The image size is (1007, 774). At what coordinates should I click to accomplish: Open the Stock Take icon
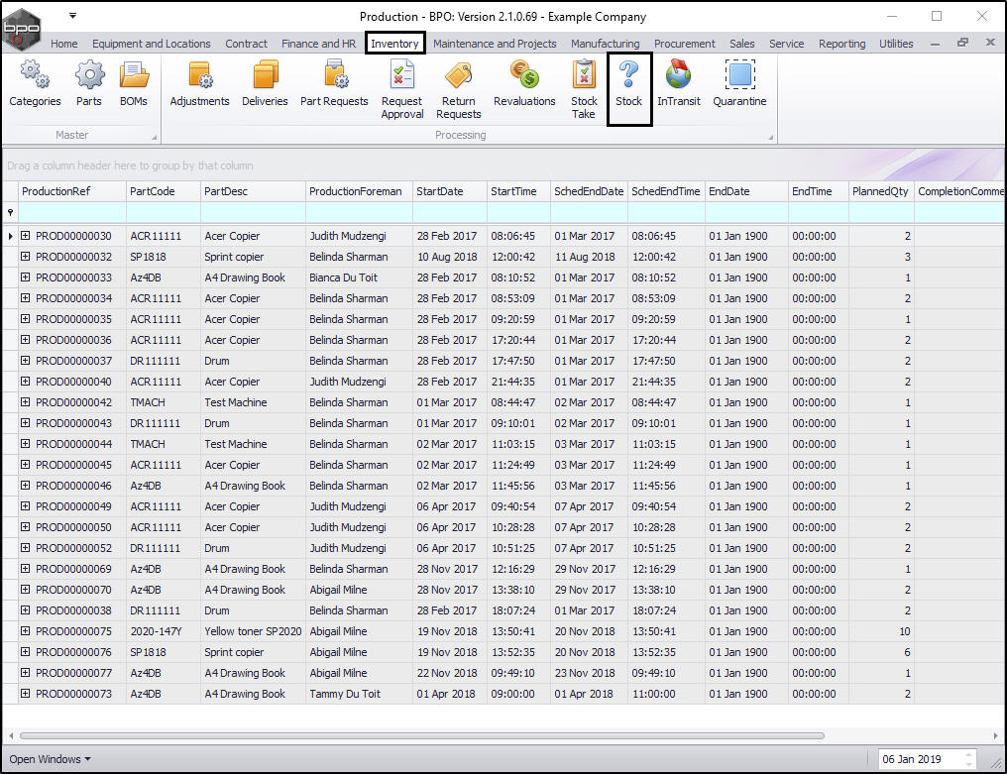pos(583,89)
